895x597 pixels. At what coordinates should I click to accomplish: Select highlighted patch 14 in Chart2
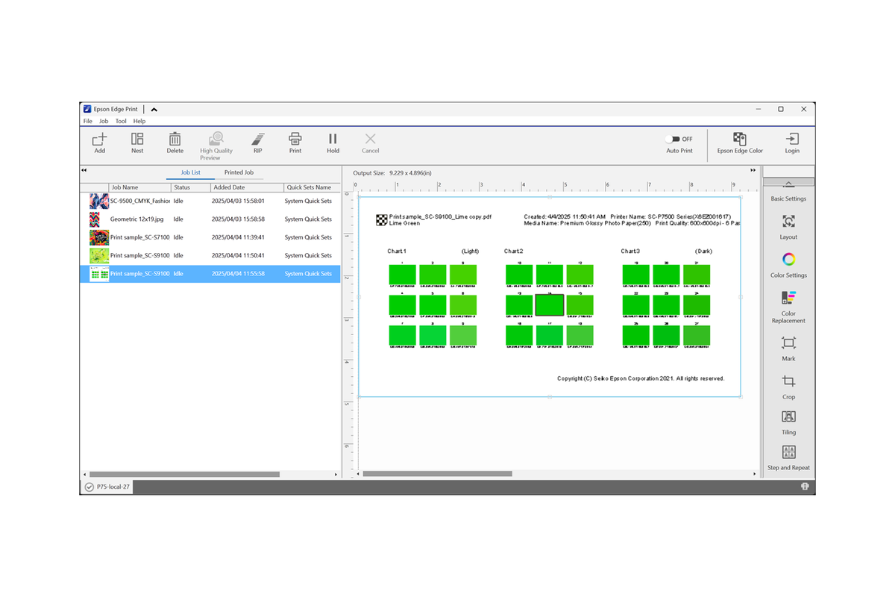coord(550,304)
